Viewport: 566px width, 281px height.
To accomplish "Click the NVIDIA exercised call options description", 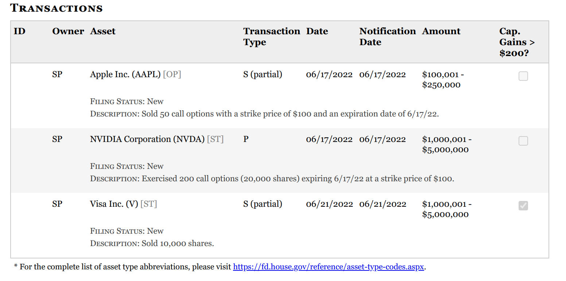I will (298, 179).
